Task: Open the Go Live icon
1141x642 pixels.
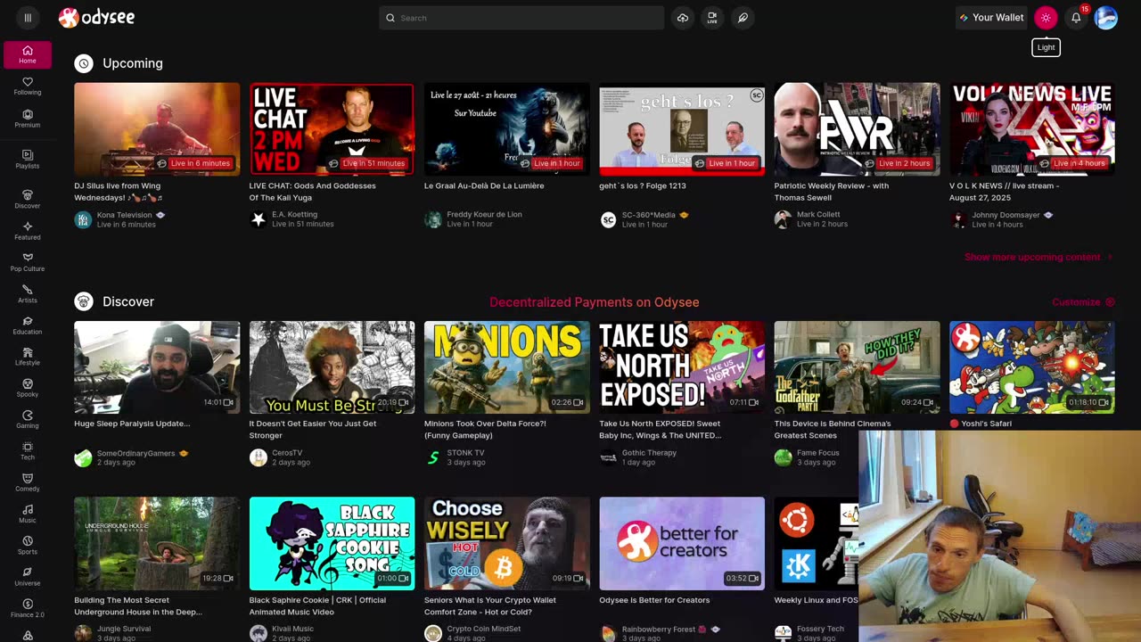Action: coord(711,18)
